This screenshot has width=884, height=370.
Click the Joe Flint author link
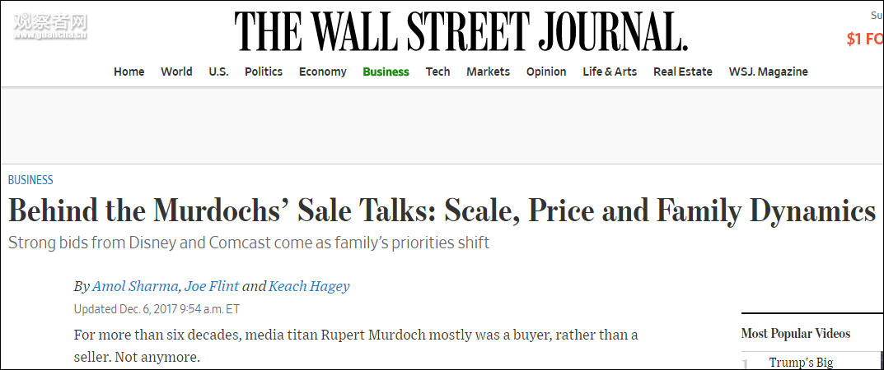click(212, 286)
